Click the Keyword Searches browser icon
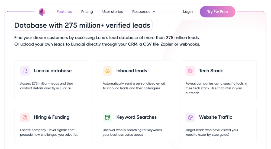Screen dimensions: 271x149 (x=108, y=117)
